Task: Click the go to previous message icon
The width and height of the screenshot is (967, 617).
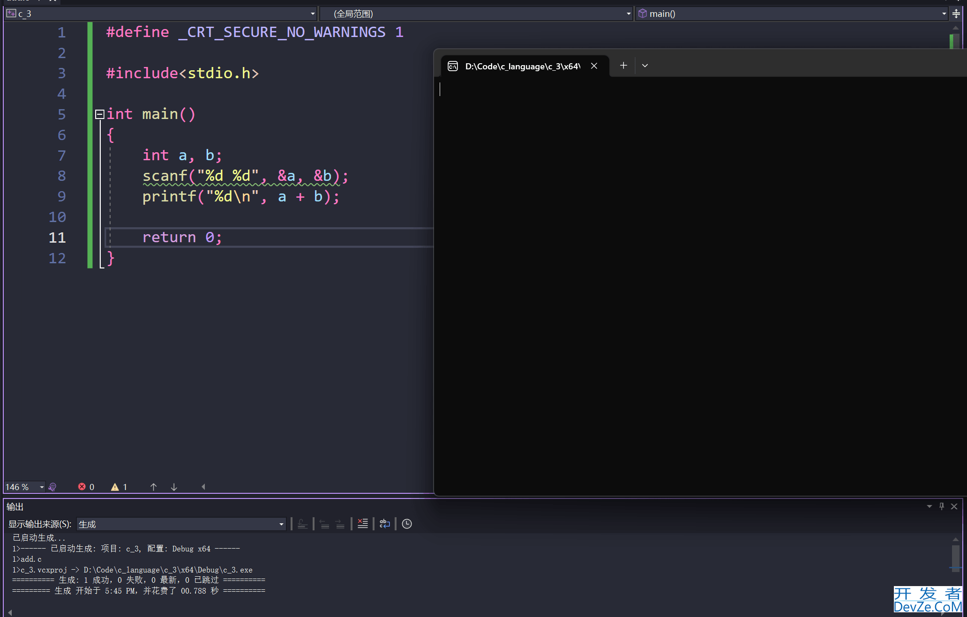Action: click(324, 524)
